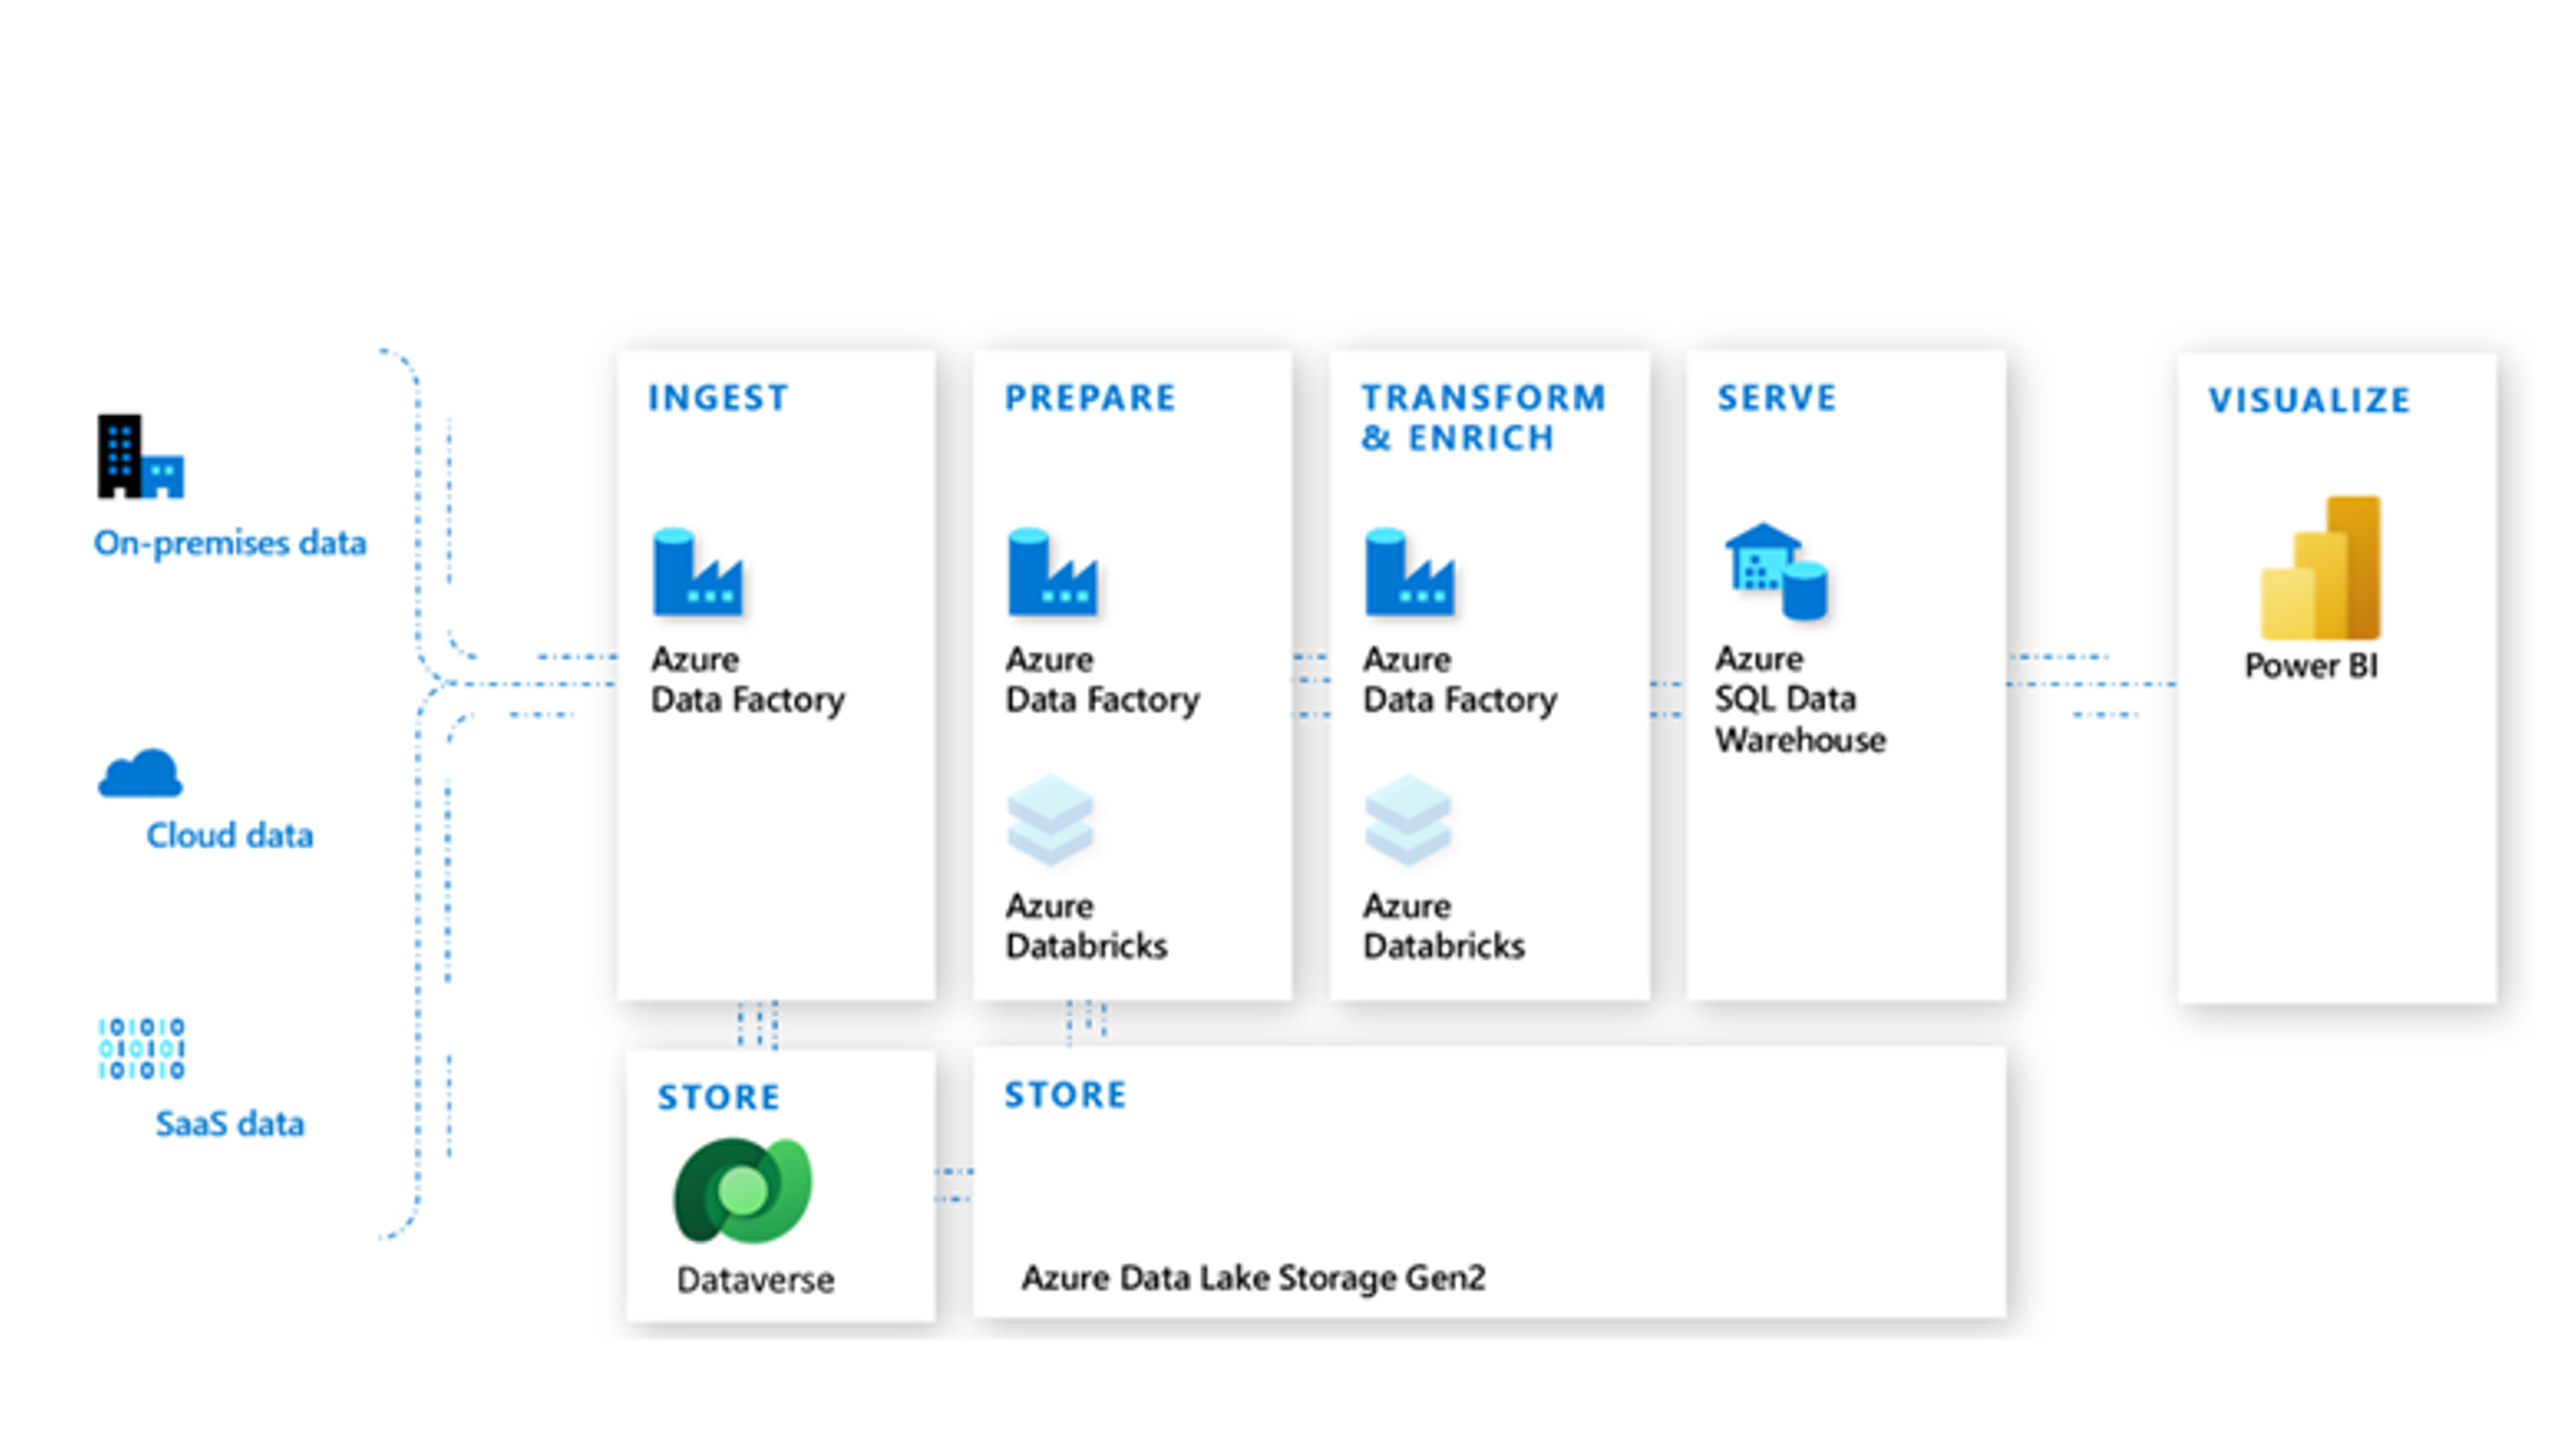Click the INGEST heading
The width and height of the screenshot is (2576, 1434).
pos(718,398)
